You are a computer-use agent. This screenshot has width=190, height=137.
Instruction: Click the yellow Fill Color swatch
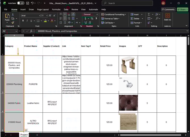pyautogui.click(x=45, y=21)
